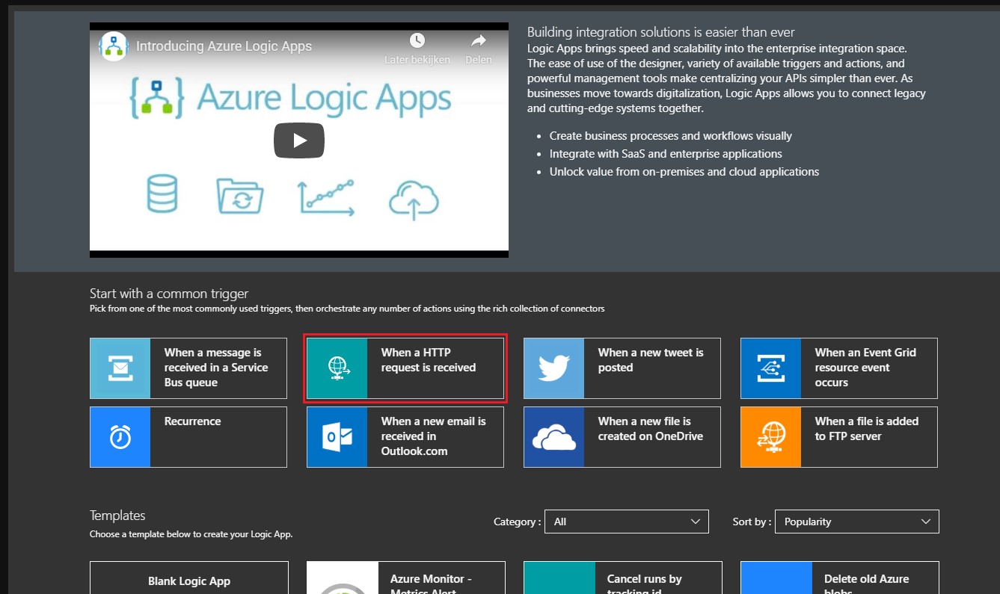This screenshot has width=1000, height=594.
Task: Select the Event Grid icon
Action: point(771,368)
